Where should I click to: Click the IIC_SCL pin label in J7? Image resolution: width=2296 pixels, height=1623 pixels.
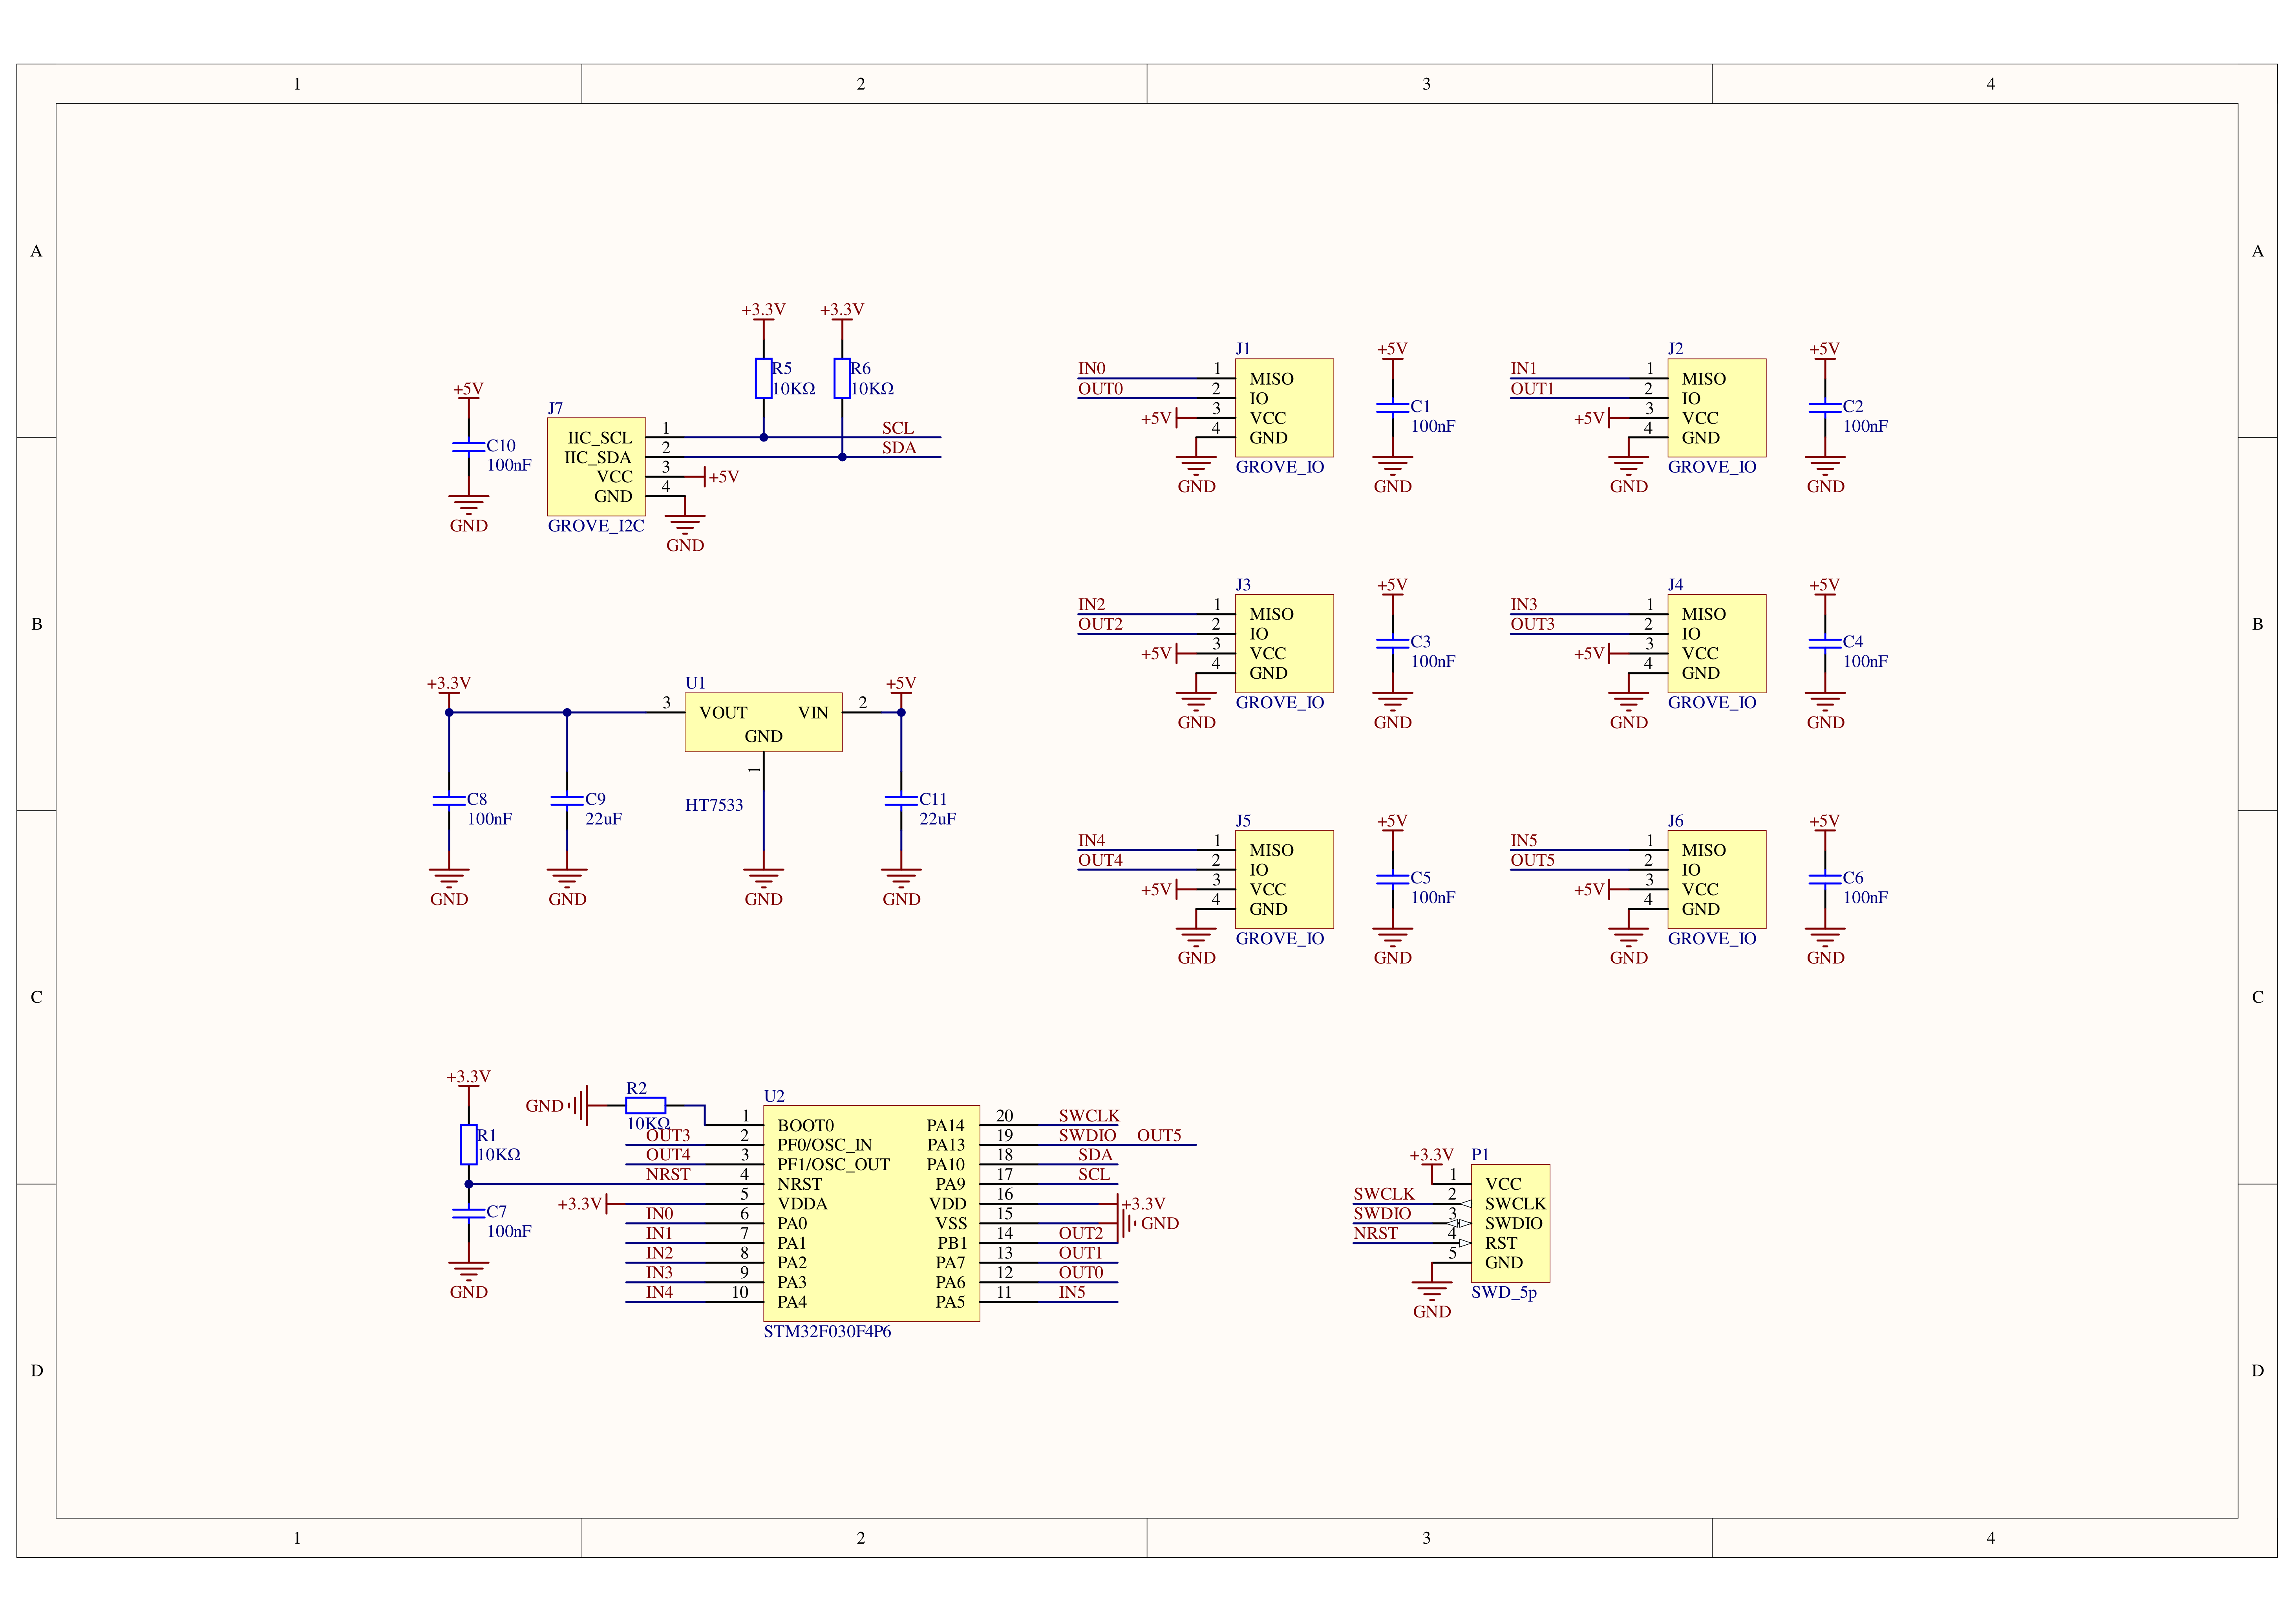(600, 438)
